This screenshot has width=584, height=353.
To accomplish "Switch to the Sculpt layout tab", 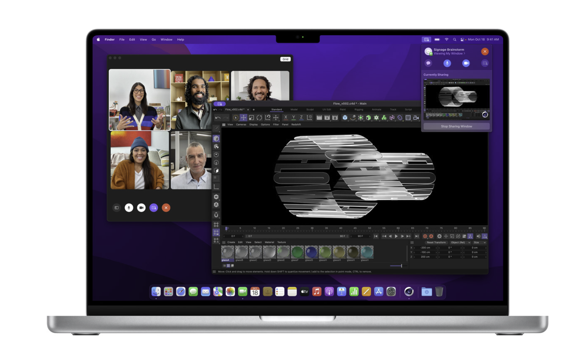I will tap(310, 110).
